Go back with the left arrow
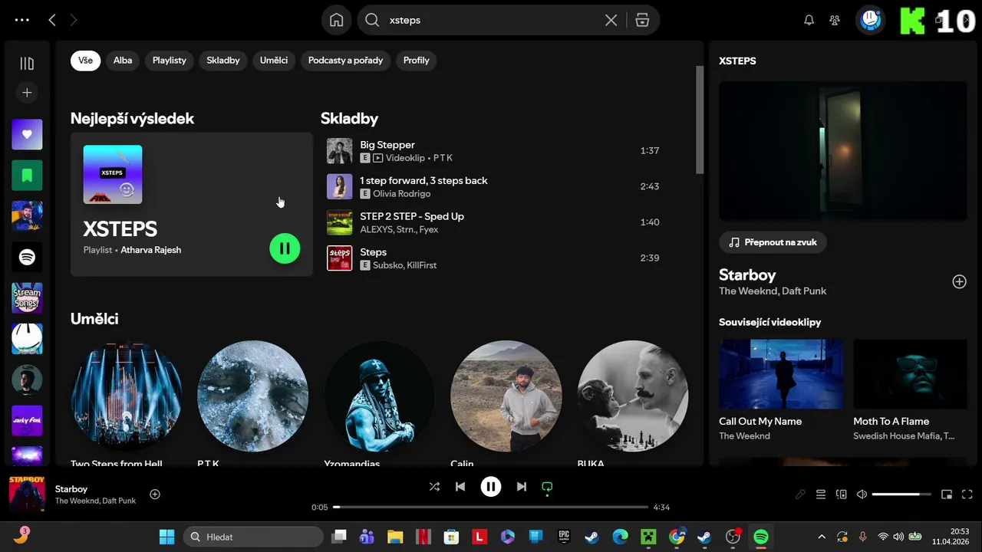This screenshot has width=982, height=552. tap(52, 21)
